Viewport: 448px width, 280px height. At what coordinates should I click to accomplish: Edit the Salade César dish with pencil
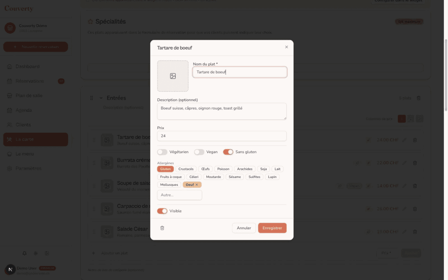[404, 232]
